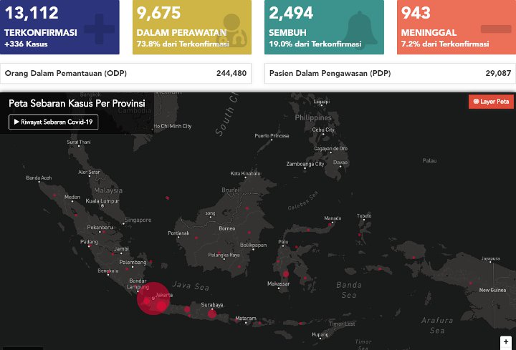Click the +336 Kasus text
The image size is (516, 350).
click(26, 44)
